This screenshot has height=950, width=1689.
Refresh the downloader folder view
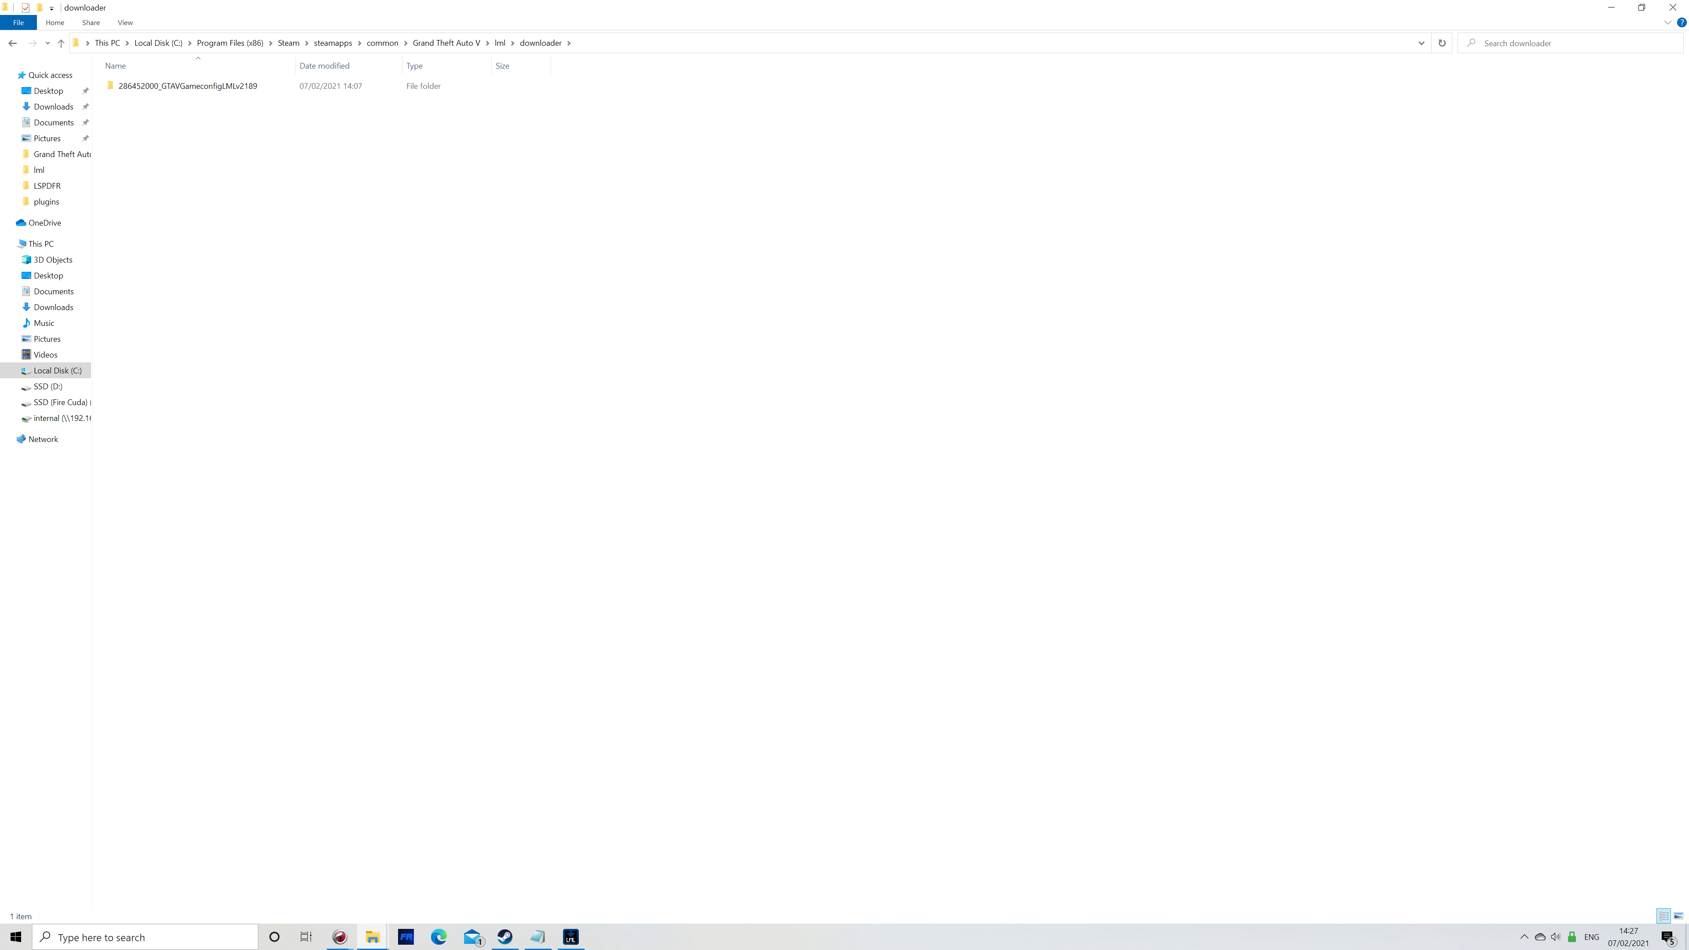tap(1442, 43)
